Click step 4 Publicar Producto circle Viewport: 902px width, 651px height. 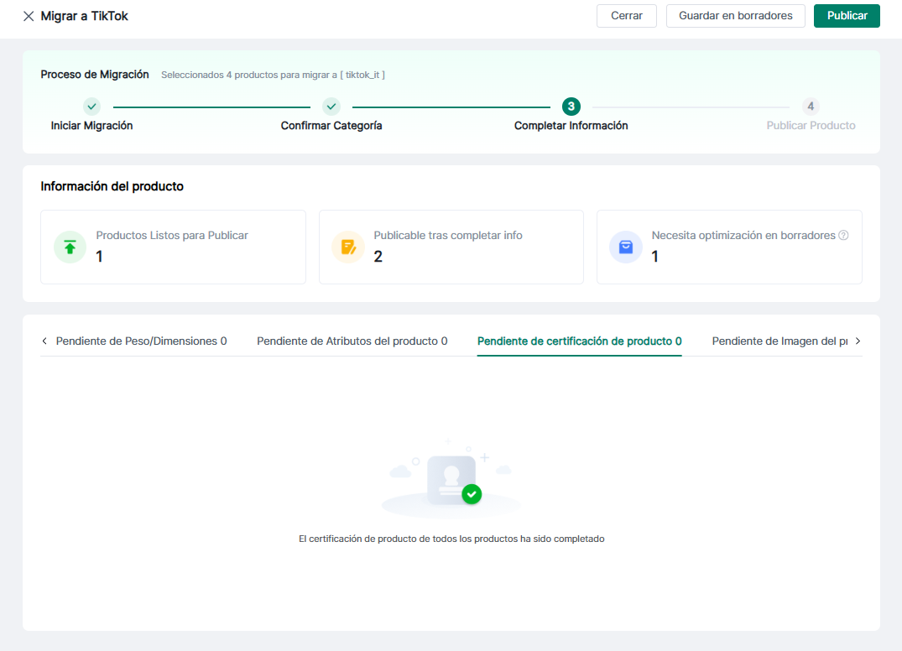point(811,107)
